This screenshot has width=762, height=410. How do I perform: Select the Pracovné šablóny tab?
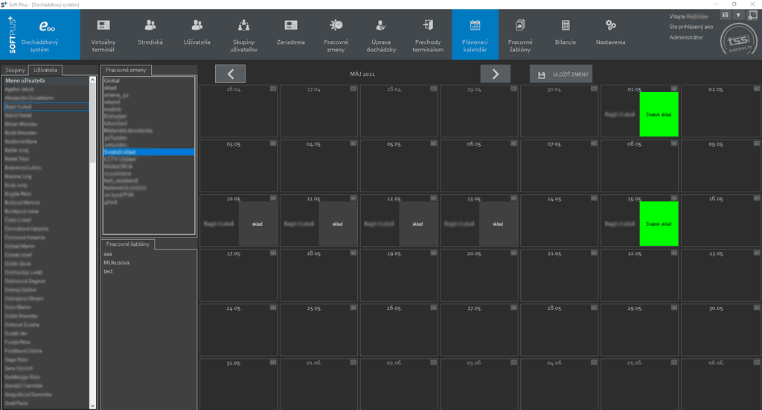point(128,244)
